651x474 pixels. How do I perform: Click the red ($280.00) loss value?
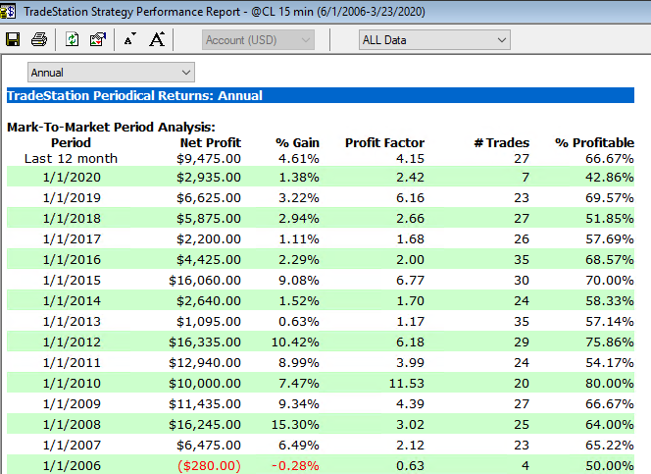[x=209, y=466]
